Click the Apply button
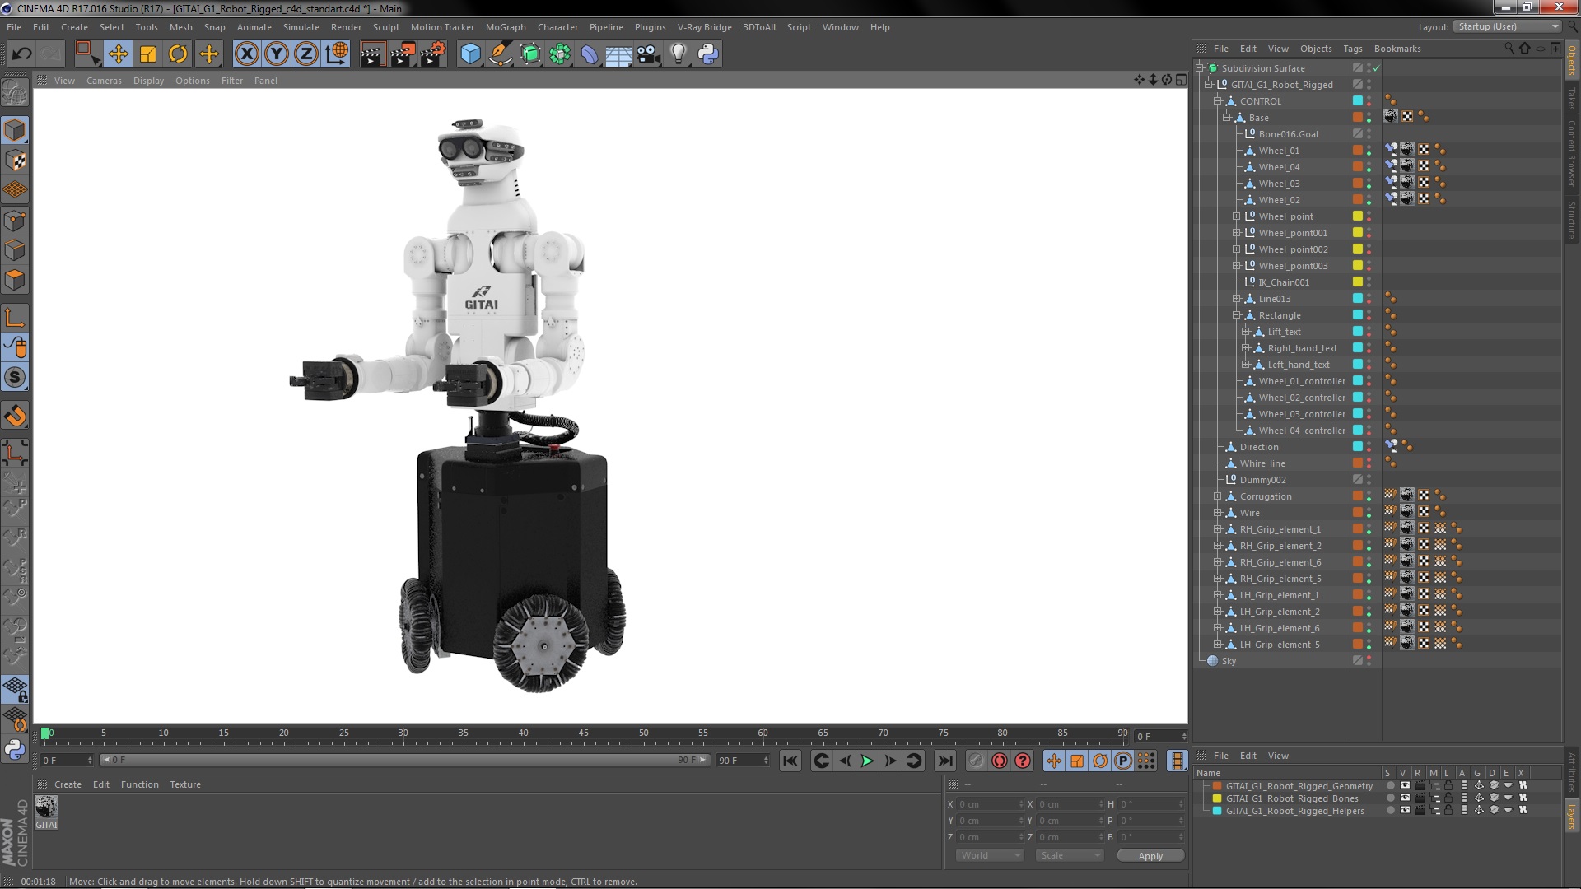 pos(1150,856)
